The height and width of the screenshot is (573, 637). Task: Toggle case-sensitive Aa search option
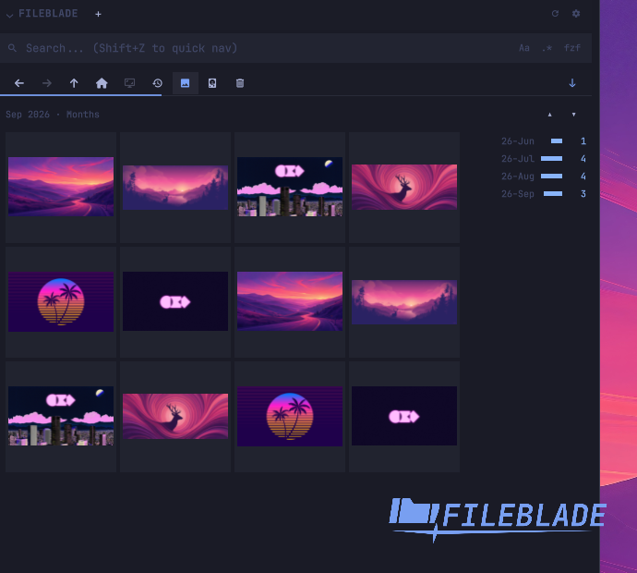pyautogui.click(x=524, y=48)
